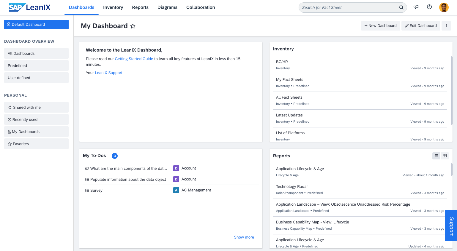Click the A icon beside AC Management

pos(176,190)
